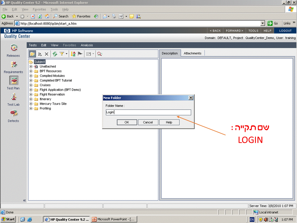Expand the Unattached tree node

(x=31, y=67)
